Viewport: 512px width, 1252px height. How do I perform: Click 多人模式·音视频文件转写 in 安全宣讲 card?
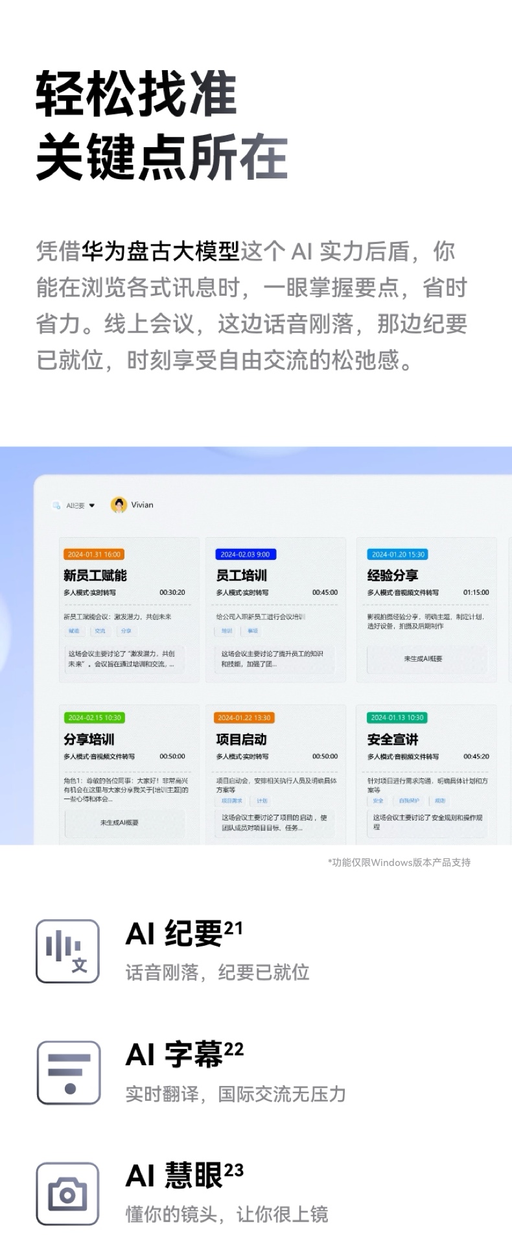tap(403, 756)
